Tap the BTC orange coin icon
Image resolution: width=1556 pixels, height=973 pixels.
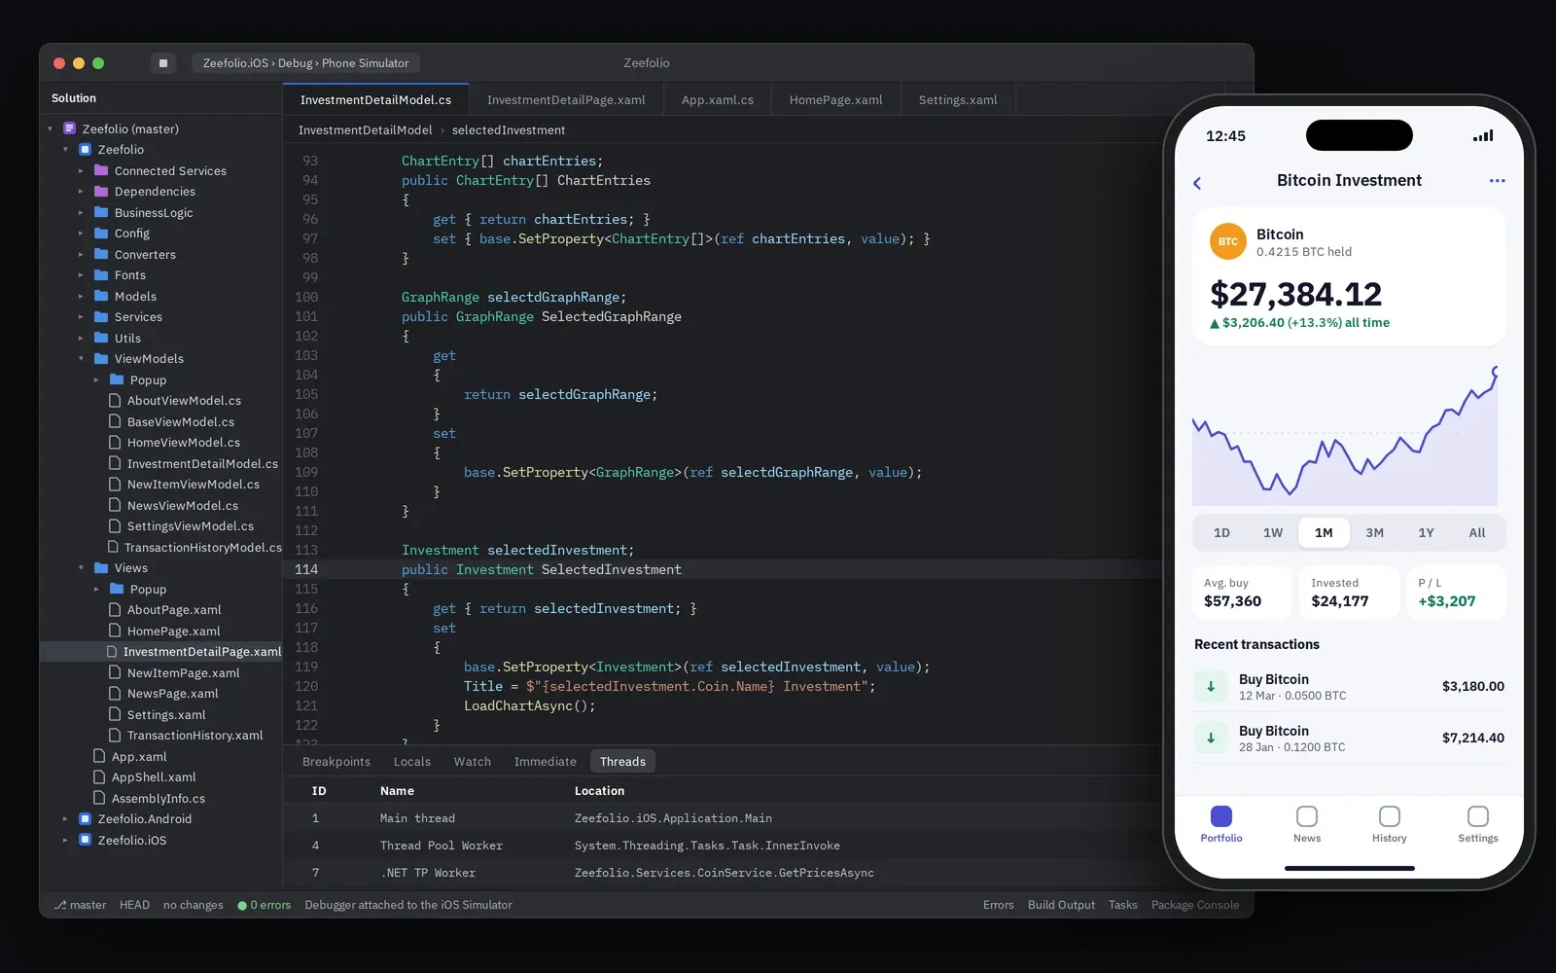(x=1227, y=241)
